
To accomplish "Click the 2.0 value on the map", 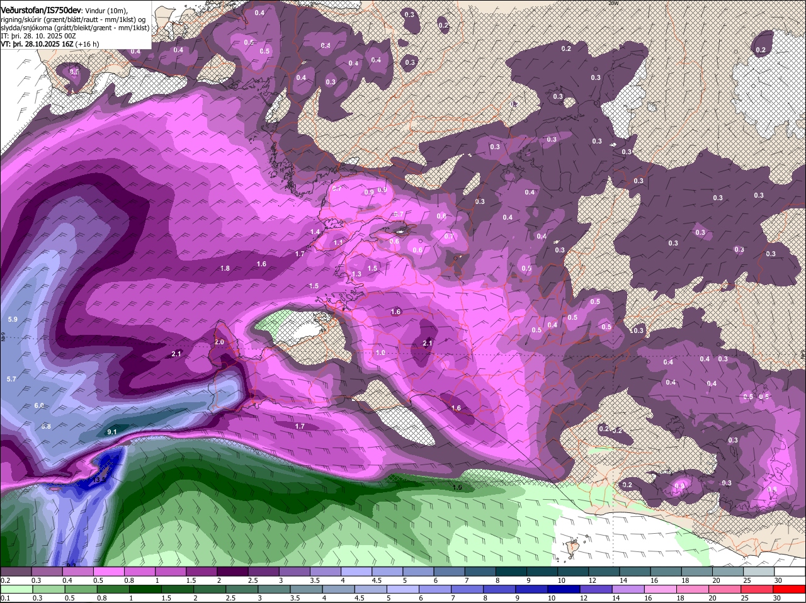I will 219,342.
